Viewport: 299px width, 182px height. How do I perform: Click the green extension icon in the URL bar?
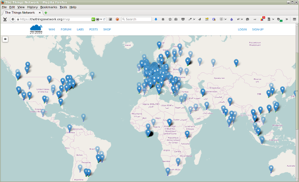[93, 19]
